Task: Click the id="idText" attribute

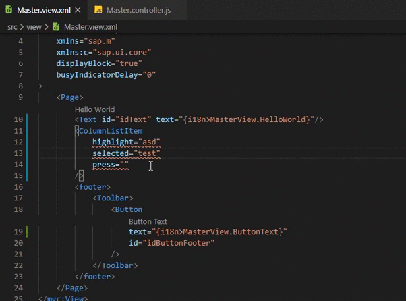Action: pyautogui.click(x=126, y=119)
